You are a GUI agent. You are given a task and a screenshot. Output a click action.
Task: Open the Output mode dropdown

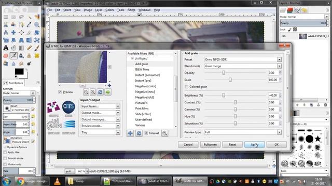(x=100, y=113)
